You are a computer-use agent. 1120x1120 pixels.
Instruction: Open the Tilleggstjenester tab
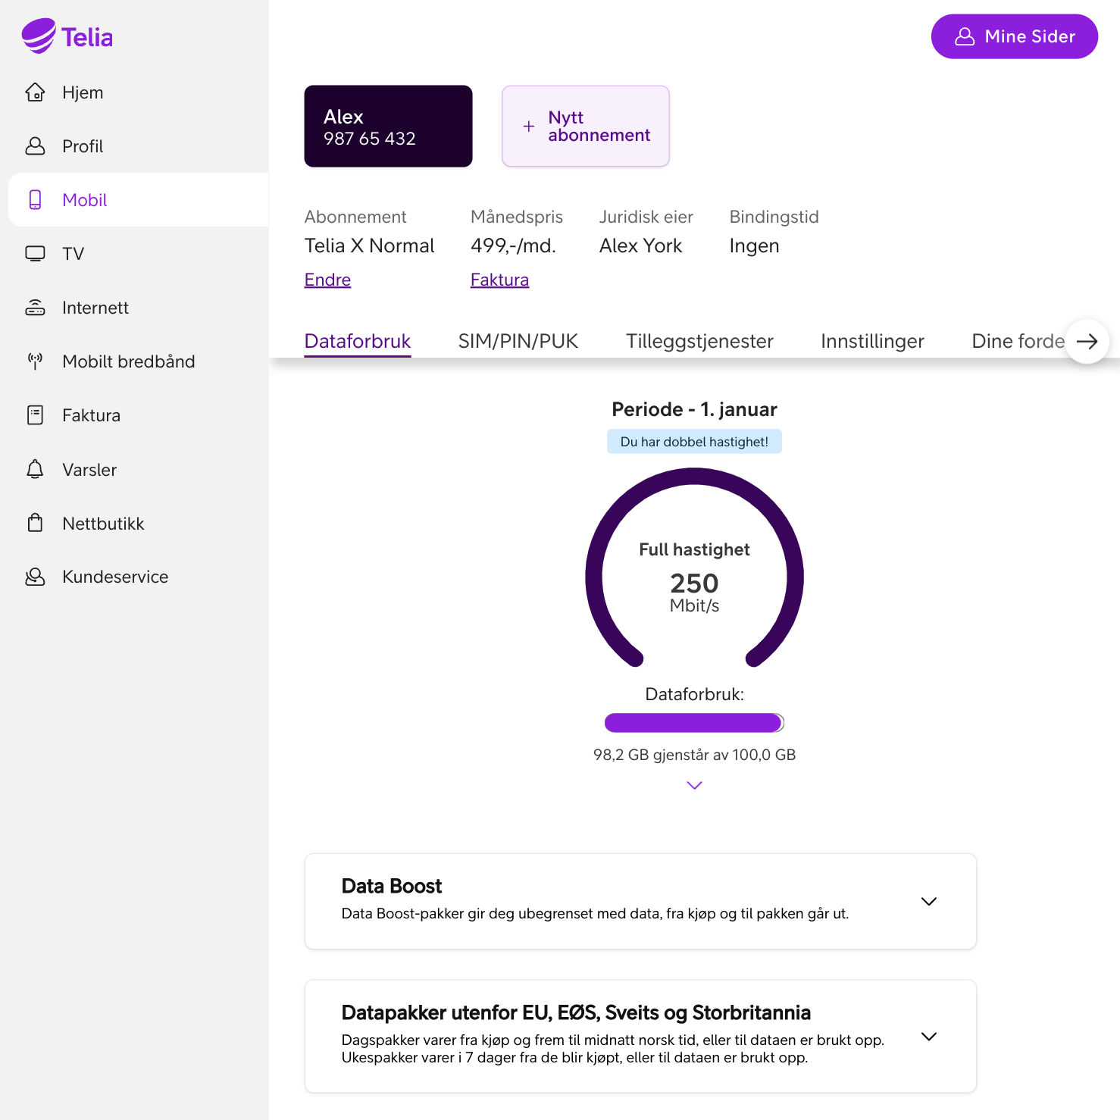click(x=699, y=341)
